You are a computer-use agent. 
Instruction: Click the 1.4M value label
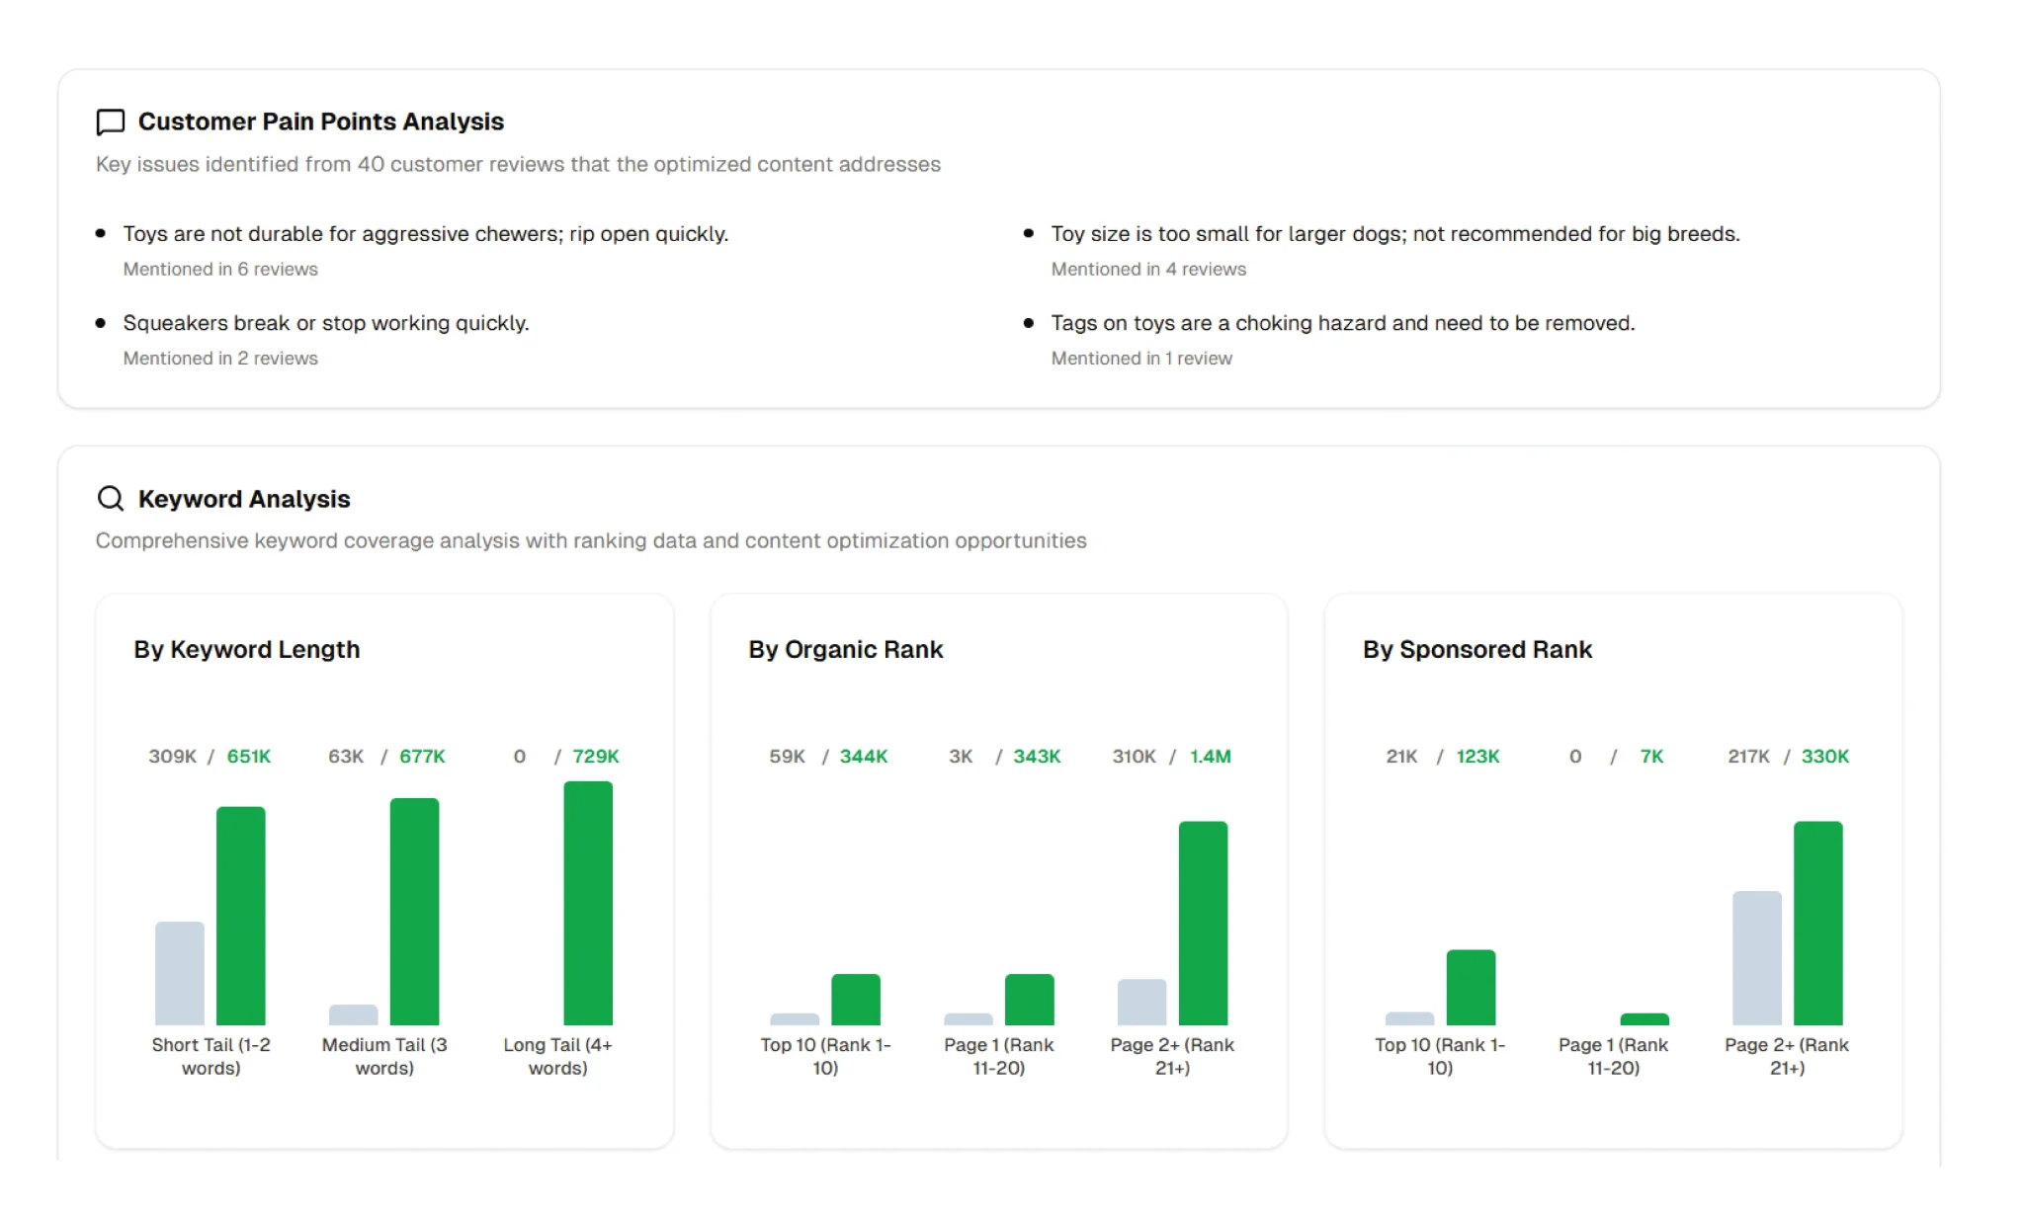[1211, 757]
